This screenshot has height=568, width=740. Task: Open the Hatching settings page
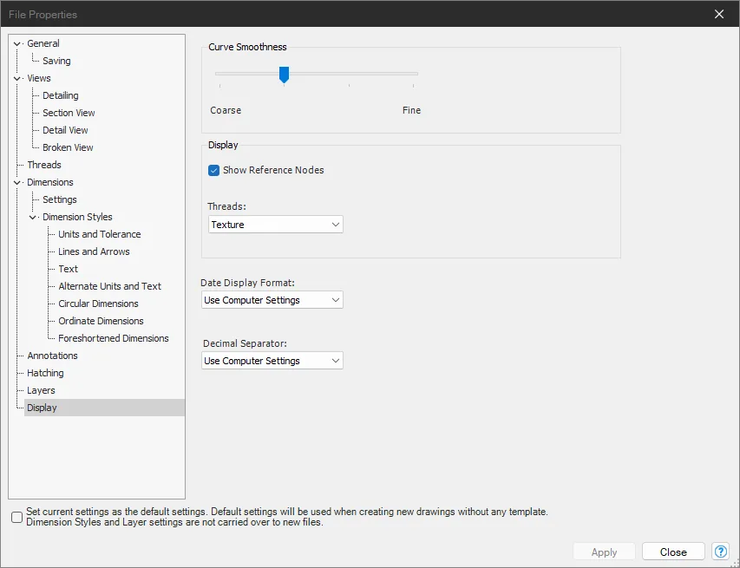(45, 373)
